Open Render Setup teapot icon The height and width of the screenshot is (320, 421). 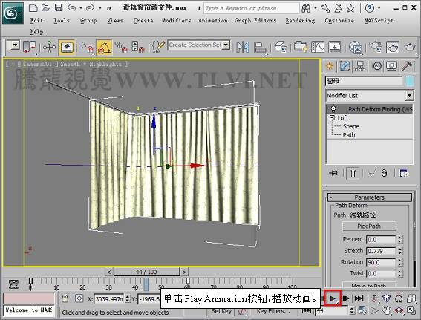pos(376,47)
